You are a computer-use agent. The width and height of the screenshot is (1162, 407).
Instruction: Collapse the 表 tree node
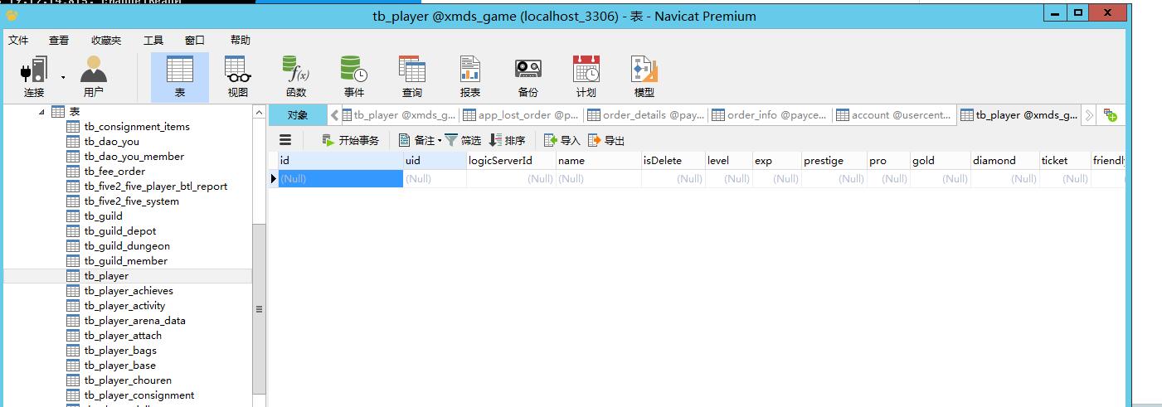pyautogui.click(x=42, y=112)
